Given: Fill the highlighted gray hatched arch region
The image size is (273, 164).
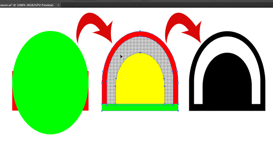Looking at the screenshot, I should (140, 45).
